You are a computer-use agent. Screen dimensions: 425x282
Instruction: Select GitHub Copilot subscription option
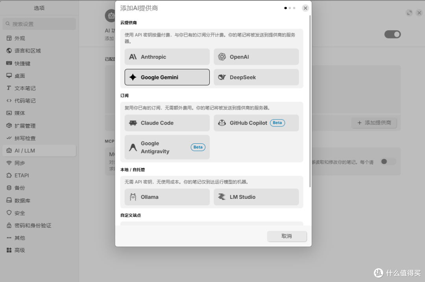(256, 123)
